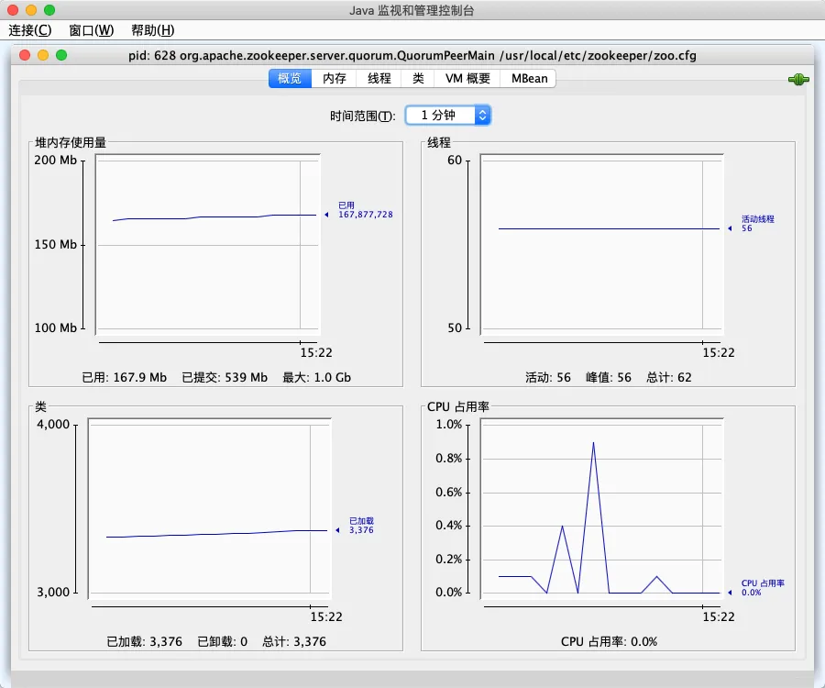Switch to the 概览 tab
825x688 pixels.
click(290, 79)
